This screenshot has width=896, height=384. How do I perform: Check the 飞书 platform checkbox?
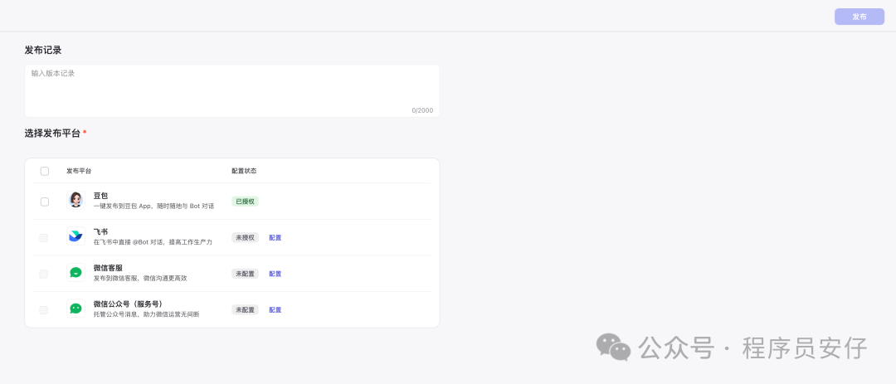pyautogui.click(x=44, y=237)
